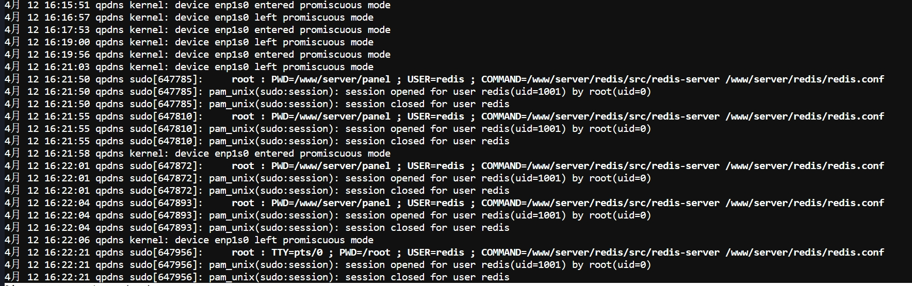
Task: Click TTY=pts/0 in the sudo[647956] line
Action: tap(297, 253)
